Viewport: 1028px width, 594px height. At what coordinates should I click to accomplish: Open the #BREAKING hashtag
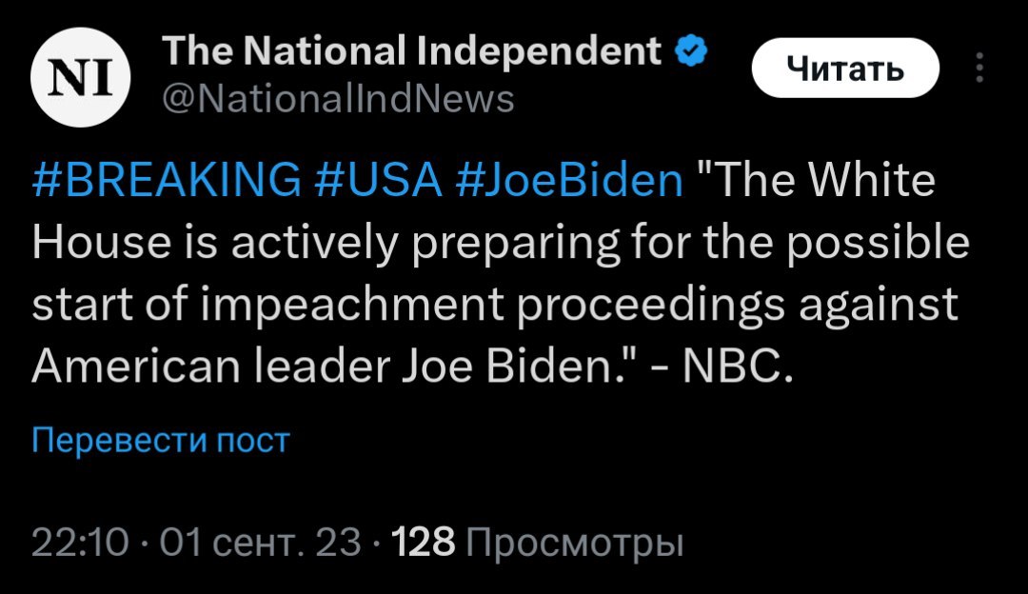tap(164, 181)
